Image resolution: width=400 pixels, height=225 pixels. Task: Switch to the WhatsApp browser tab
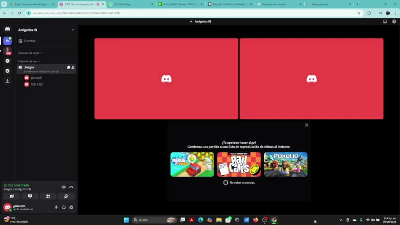pos(131,4)
